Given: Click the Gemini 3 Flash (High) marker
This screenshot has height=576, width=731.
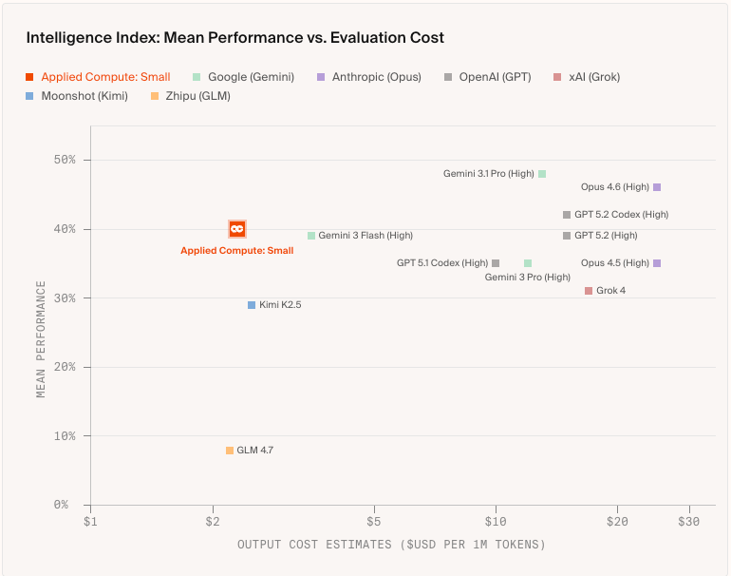Looking at the screenshot, I should click(x=311, y=236).
